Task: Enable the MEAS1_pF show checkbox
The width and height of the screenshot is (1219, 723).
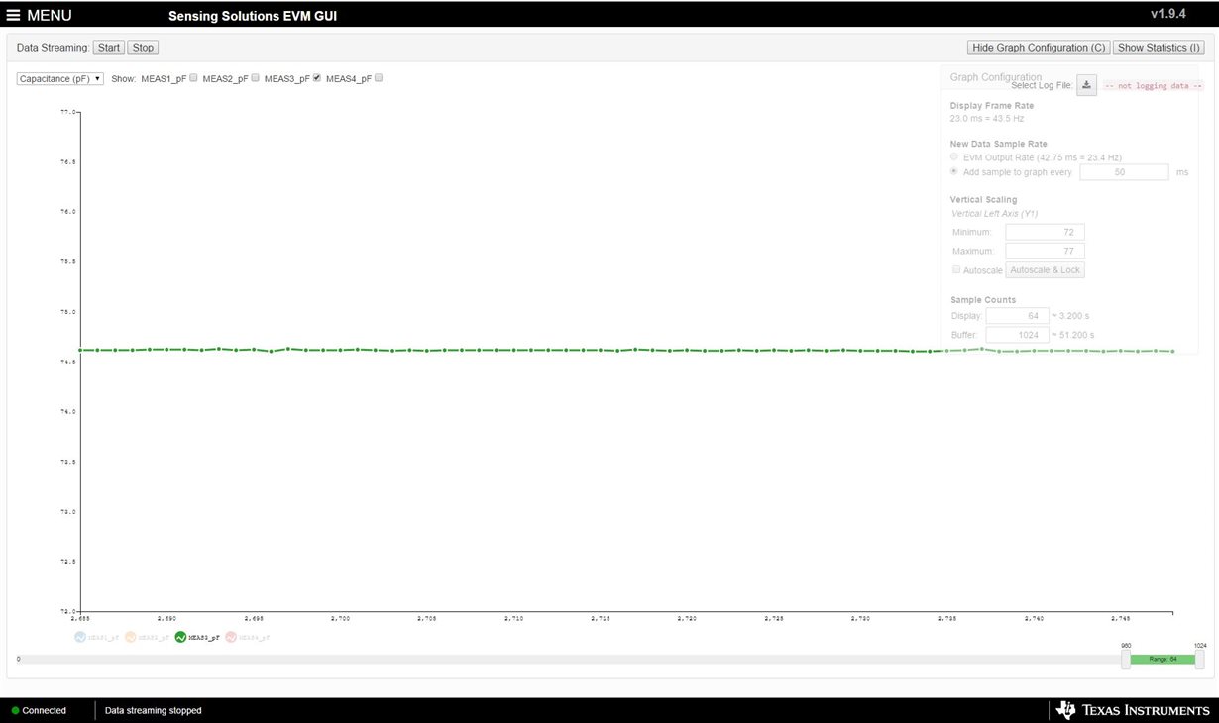Action: 194,77
